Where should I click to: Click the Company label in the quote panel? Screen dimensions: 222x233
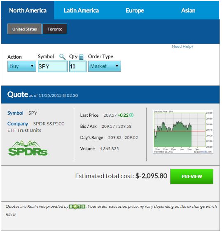18,124
